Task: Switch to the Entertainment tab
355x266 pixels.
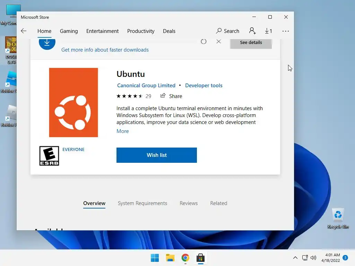Action: [102, 31]
